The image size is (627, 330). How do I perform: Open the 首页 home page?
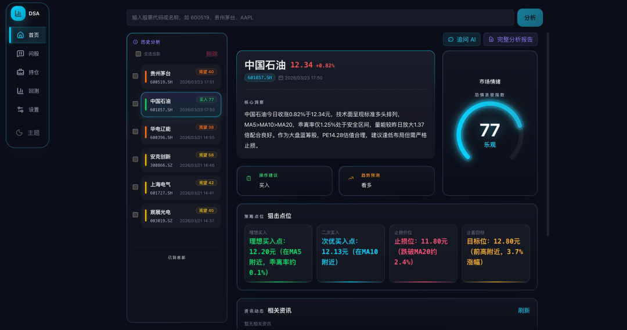click(28, 35)
